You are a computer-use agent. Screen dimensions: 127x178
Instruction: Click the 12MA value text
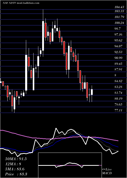[13, 164]
